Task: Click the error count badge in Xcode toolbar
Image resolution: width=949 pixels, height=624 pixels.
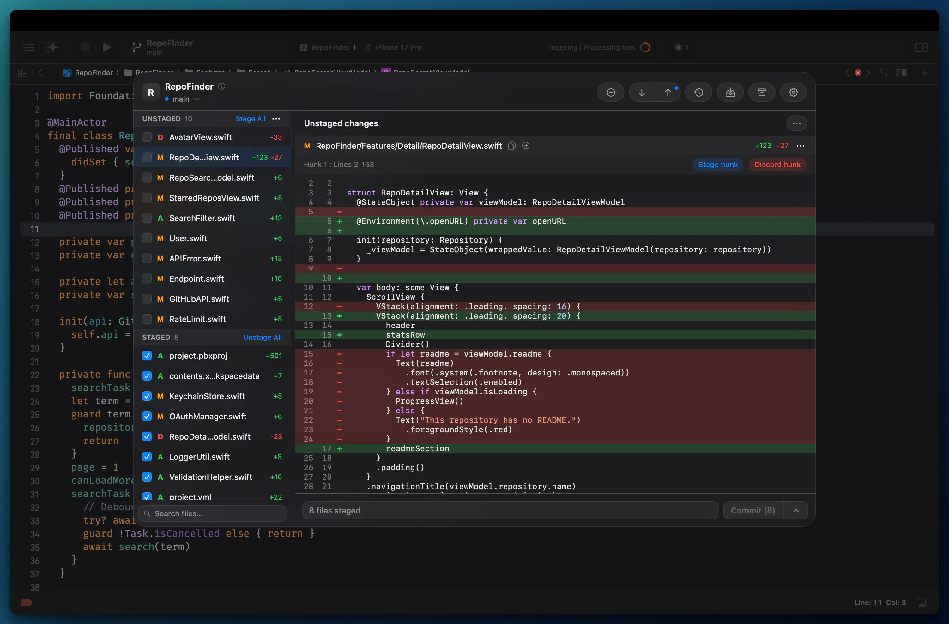Action: [x=681, y=47]
